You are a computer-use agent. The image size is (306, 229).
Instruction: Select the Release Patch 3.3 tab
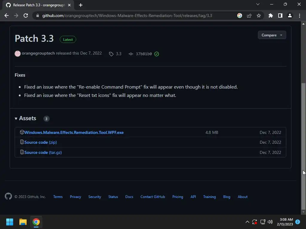click(38, 5)
